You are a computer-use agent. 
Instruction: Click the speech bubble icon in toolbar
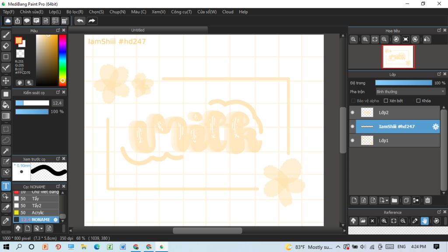tap(27, 21)
